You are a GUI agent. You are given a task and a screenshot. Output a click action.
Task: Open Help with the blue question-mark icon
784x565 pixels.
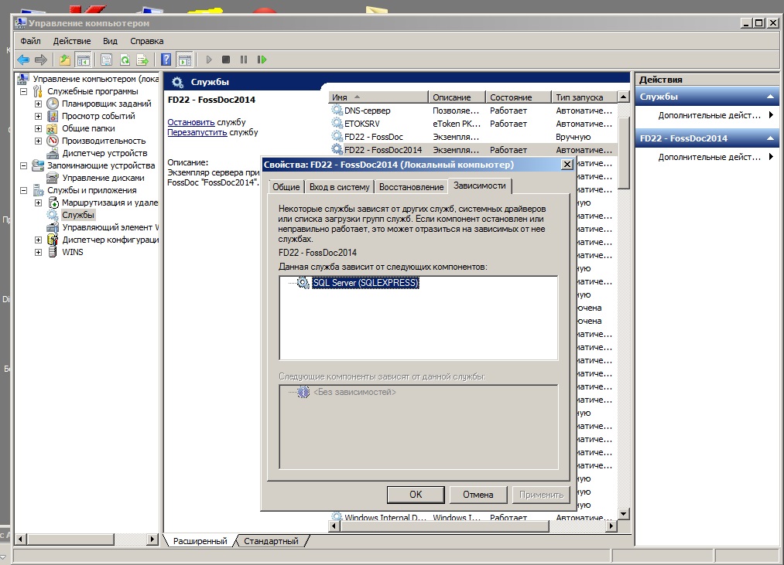(x=166, y=60)
